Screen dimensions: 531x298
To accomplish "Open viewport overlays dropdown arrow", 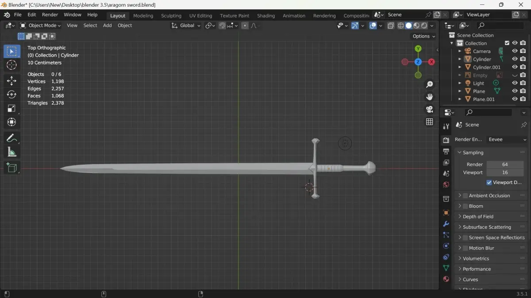I will (x=381, y=26).
